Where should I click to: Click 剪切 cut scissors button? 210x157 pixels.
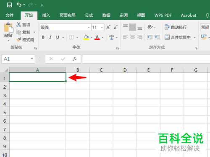click(23, 25)
